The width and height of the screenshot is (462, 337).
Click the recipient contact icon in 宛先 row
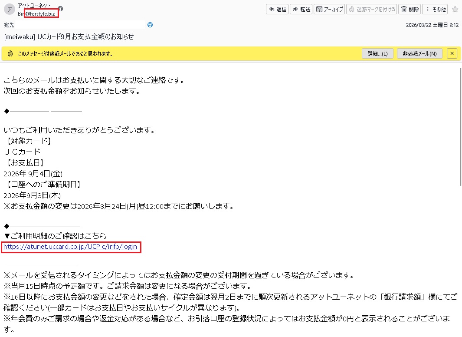(150, 25)
